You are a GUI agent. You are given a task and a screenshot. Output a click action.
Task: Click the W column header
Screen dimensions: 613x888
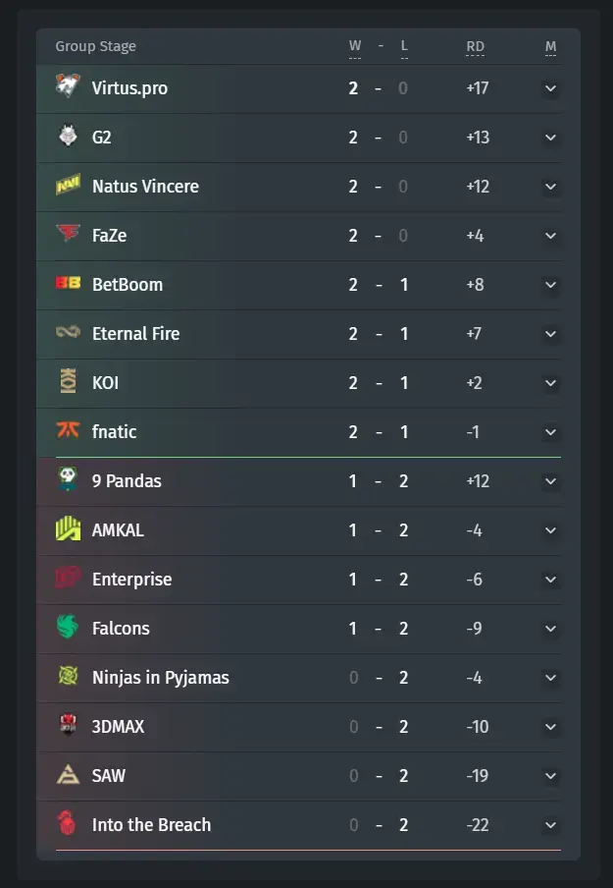355,46
